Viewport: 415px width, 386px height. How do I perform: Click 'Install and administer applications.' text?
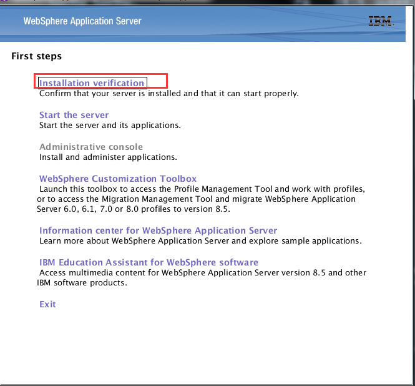click(108, 157)
